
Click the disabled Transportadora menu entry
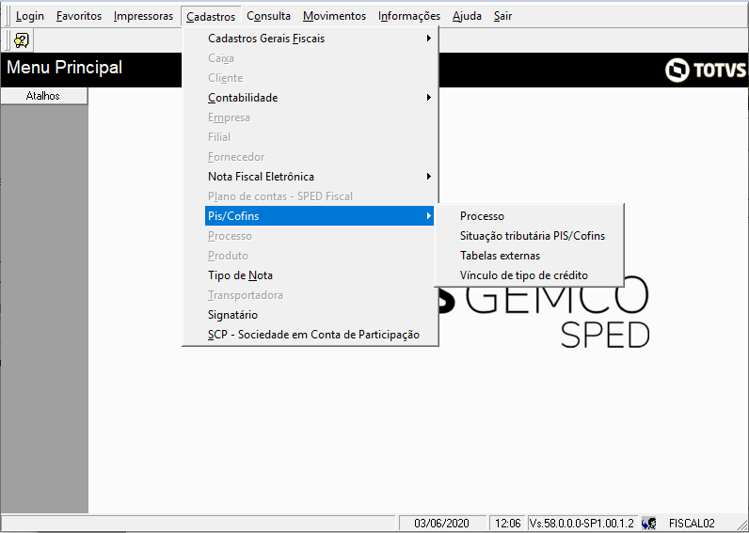click(x=319, y=295)
